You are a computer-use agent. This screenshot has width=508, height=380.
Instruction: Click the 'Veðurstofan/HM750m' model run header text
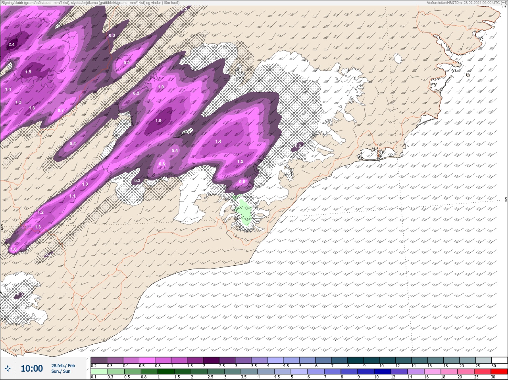467,2
